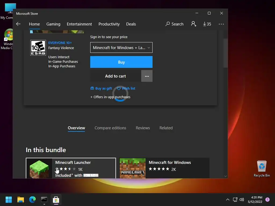Open the clock and date panel
The width and height of the screenshot is (275, 206).
[x=255, y=200]
